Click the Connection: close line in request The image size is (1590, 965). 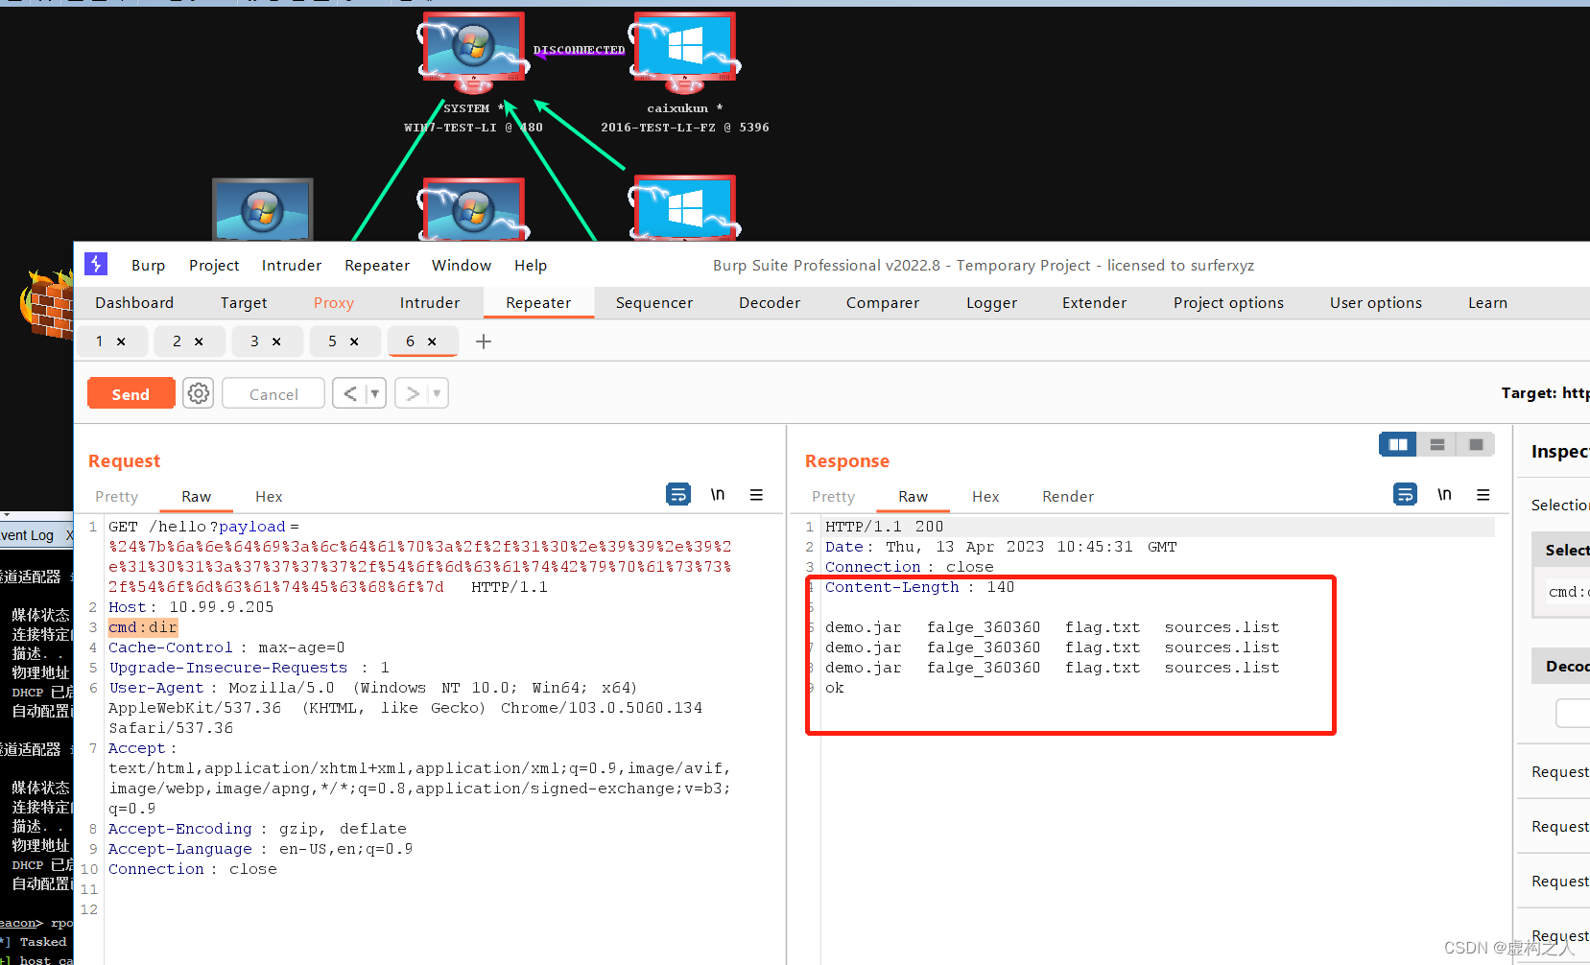192,869
